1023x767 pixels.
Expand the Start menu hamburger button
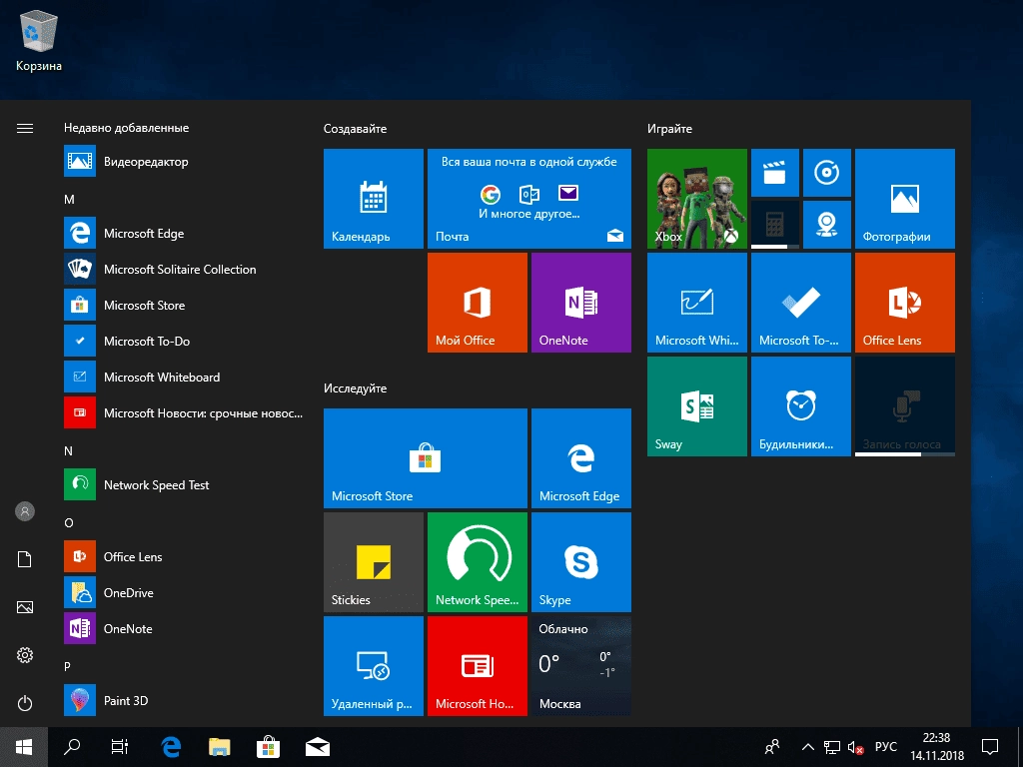point(25,129)
